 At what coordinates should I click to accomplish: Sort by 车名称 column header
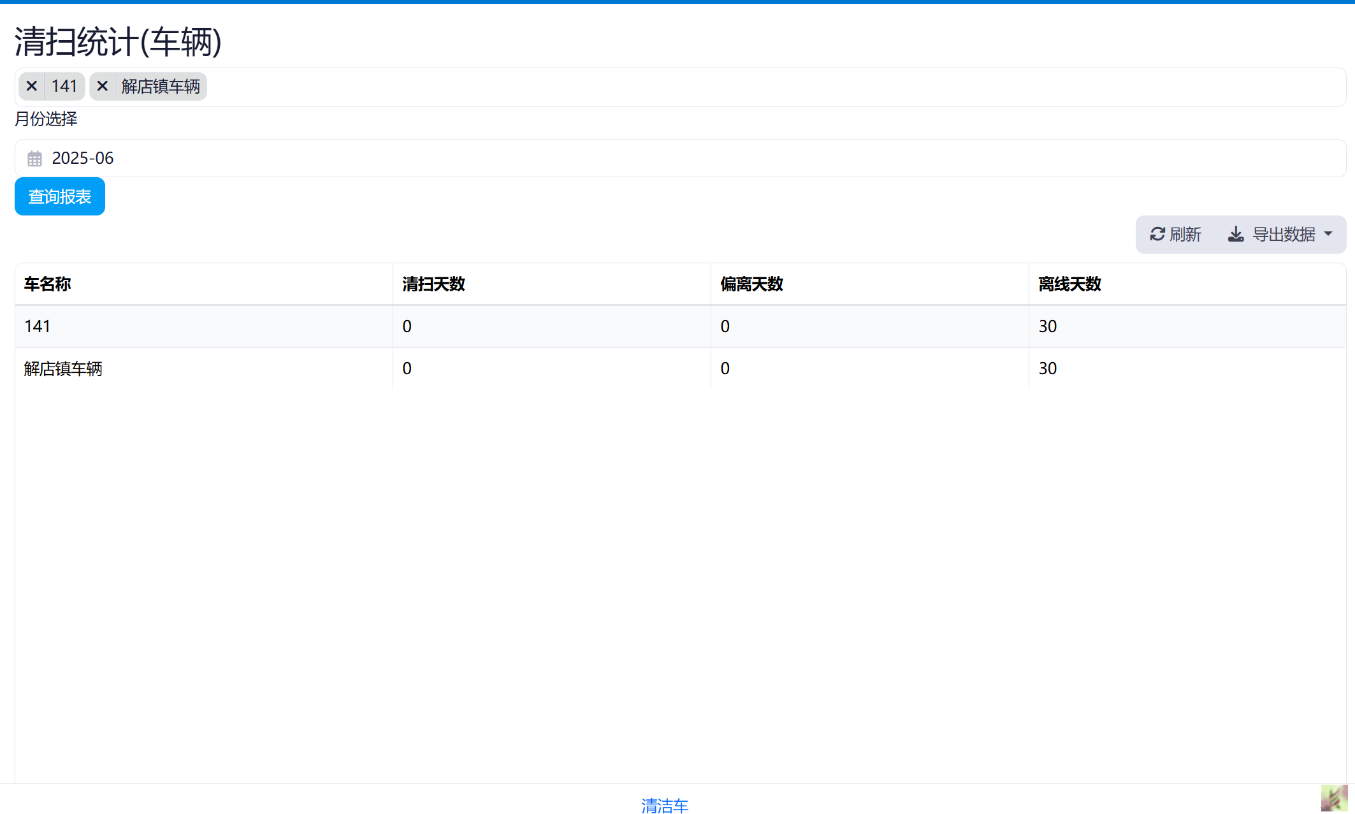point(48,284)
